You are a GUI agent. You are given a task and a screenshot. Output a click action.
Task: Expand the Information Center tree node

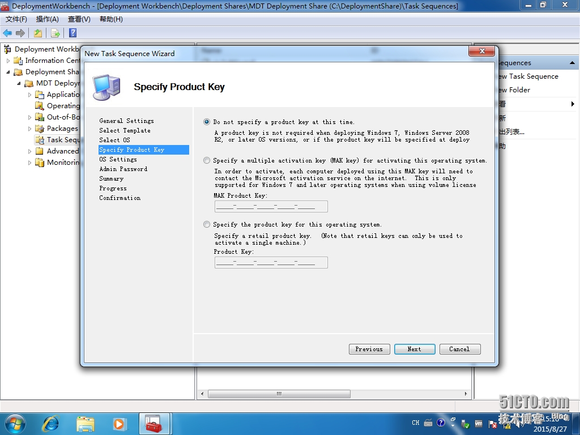tap(8, 60)
